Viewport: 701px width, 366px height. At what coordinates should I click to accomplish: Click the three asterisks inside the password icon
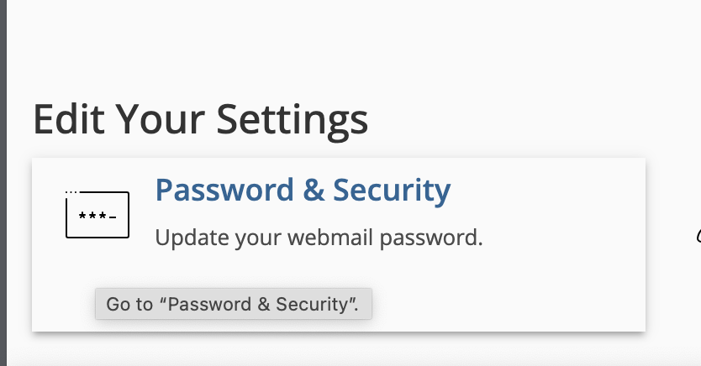tap(92, 217)
